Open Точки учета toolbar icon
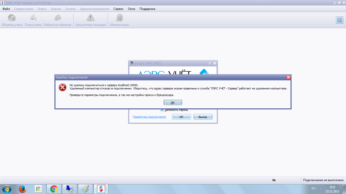 click(x=33, y=20)
